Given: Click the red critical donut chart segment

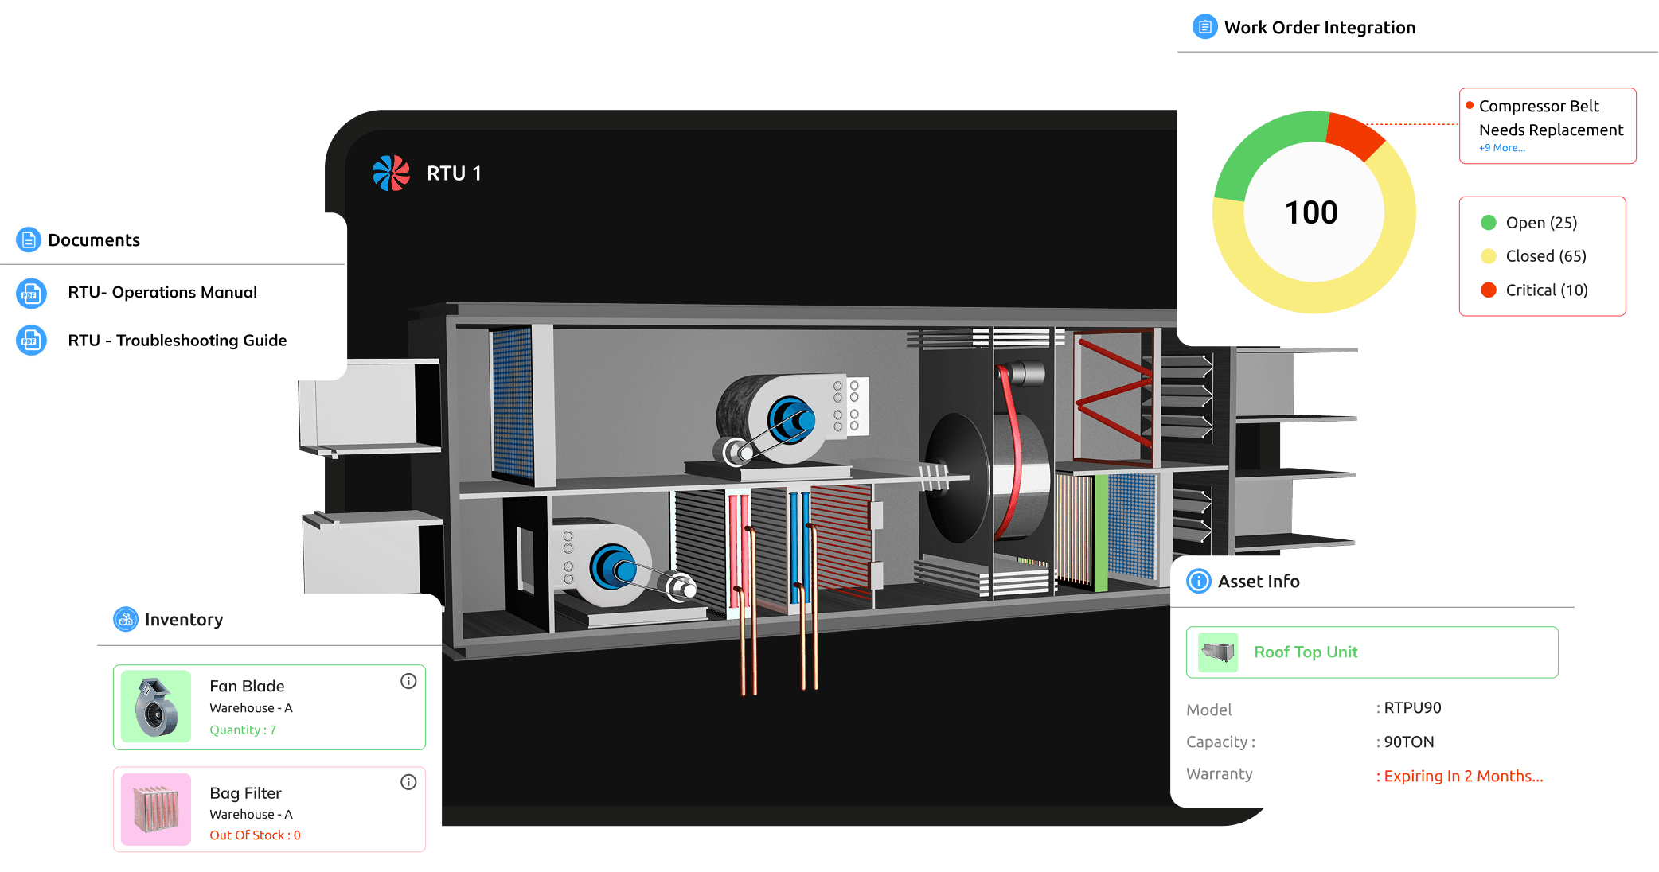Looking at the screenshot, I should [1354, 134].
